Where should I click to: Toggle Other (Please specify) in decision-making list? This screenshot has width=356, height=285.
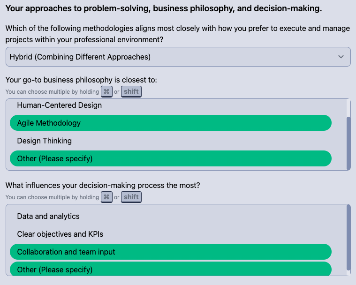170,270
